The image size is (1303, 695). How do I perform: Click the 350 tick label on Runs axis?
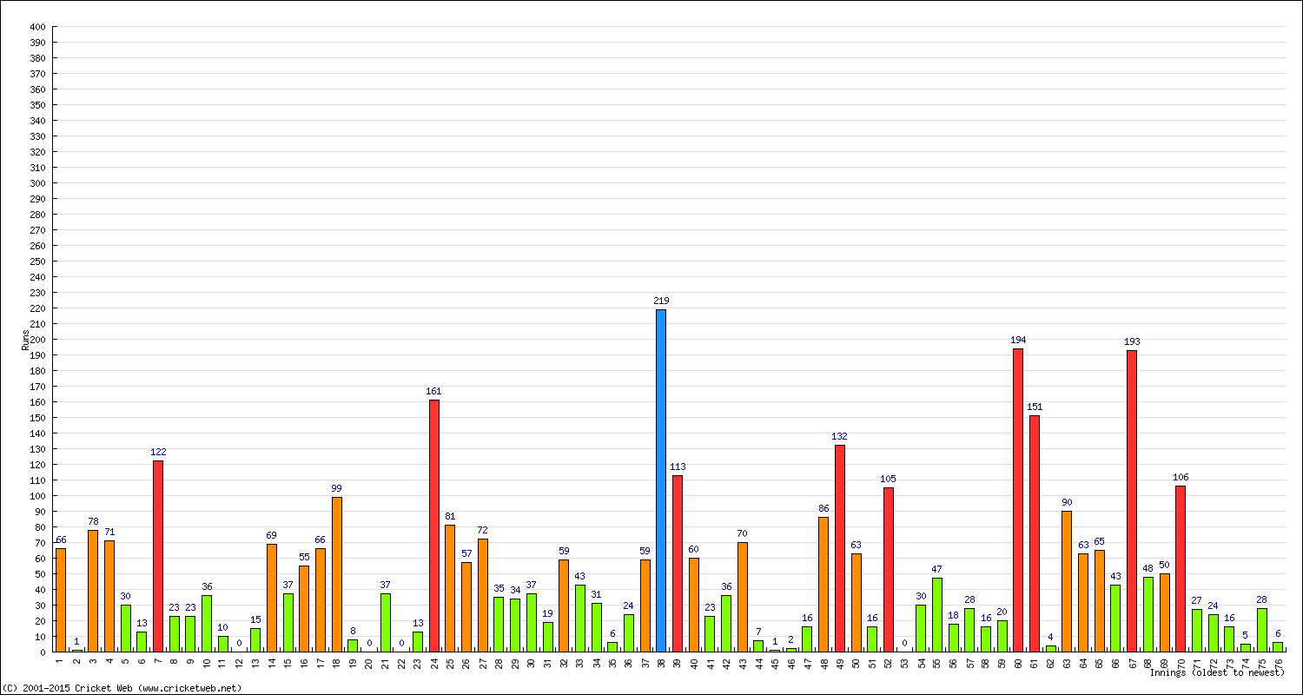36,105
